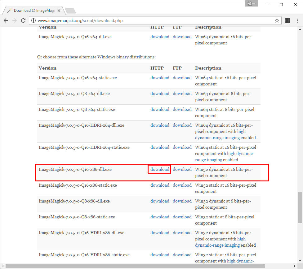The image size is (303, 269).
Task: Click the scroll down arrow
Action: (x=300, y=261)
